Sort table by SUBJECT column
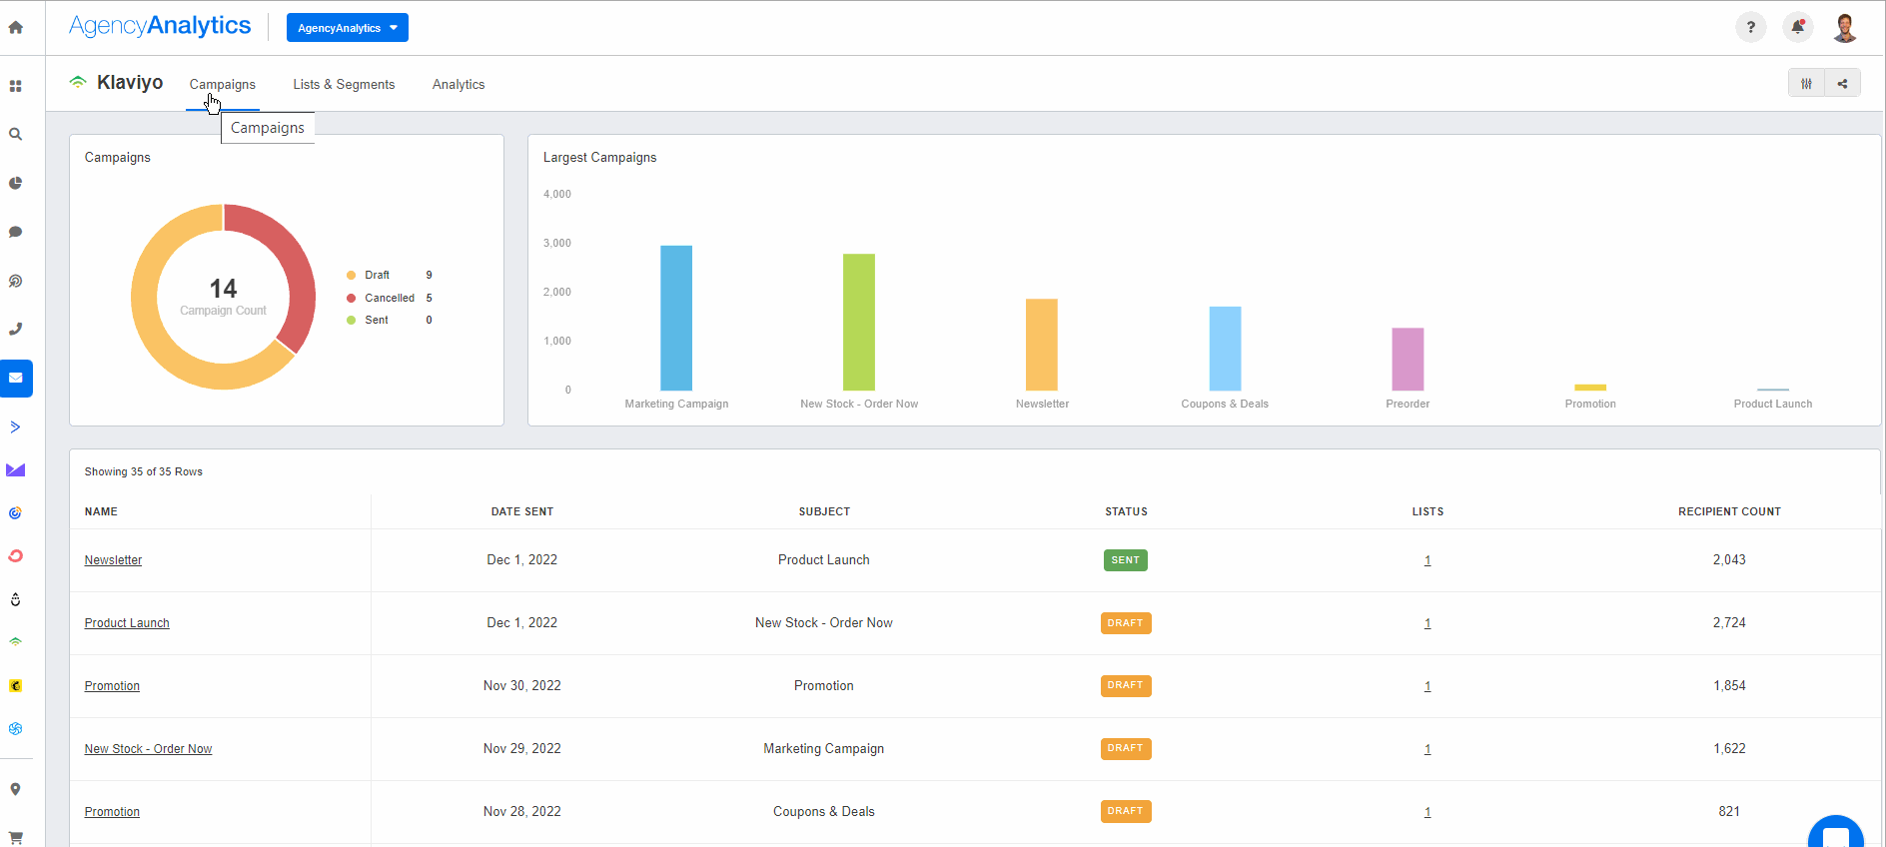Viewport: 1886px width, 847px height. [824, 511]
